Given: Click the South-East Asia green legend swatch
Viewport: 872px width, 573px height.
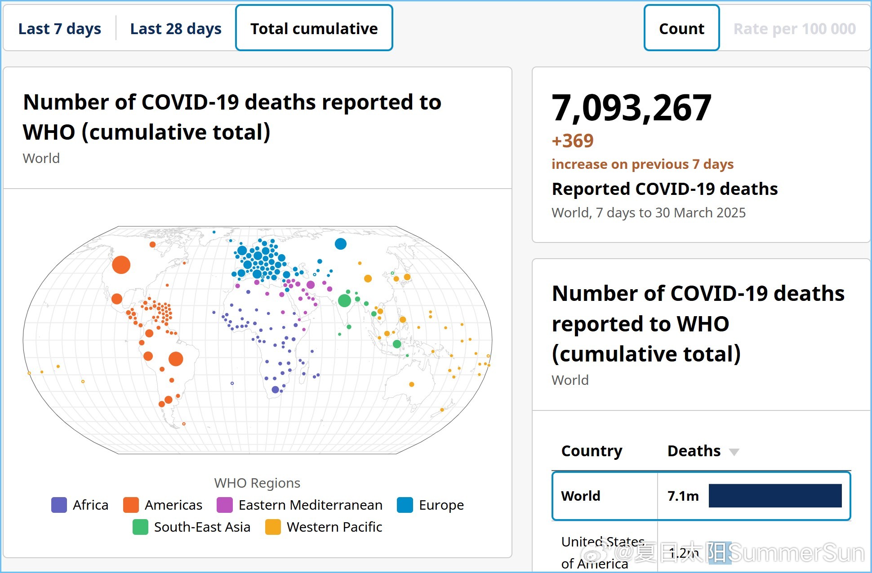Looking at the screenshot, I should pyautogui.click(x=140, y=527).
